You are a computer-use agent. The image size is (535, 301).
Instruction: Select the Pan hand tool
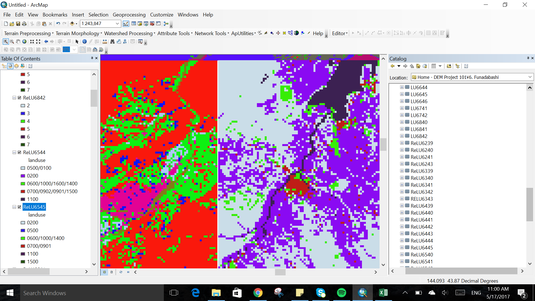tap(18, 42)
